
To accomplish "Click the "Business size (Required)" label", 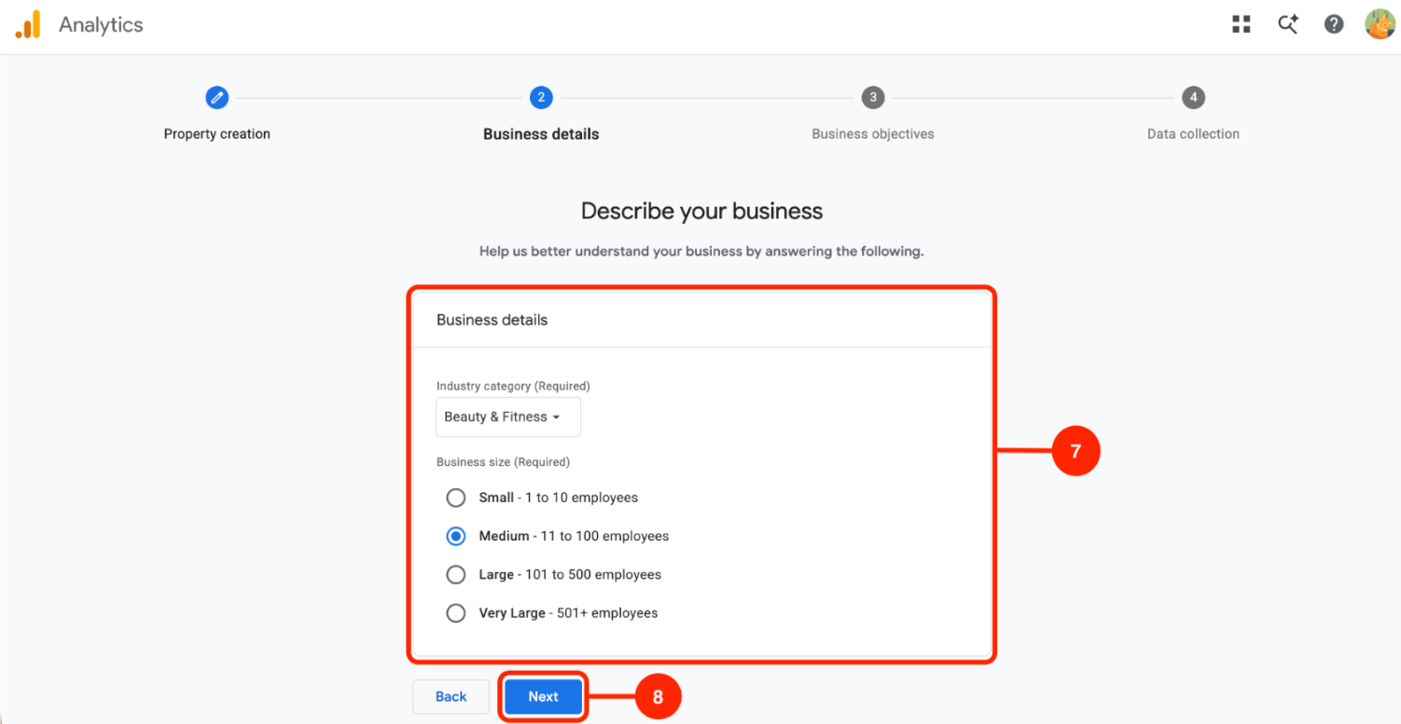I will pos(503,462).
